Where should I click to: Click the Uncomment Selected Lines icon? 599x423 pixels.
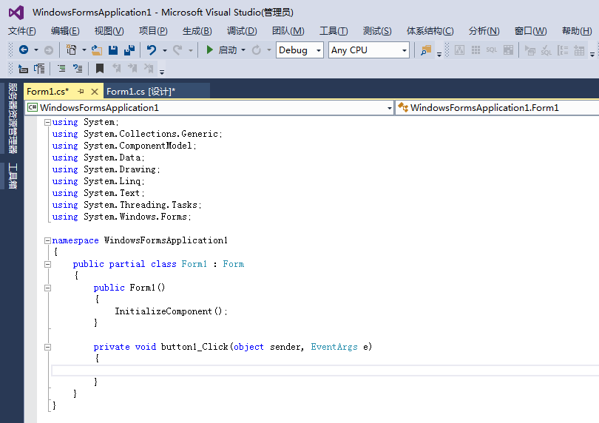78,69
